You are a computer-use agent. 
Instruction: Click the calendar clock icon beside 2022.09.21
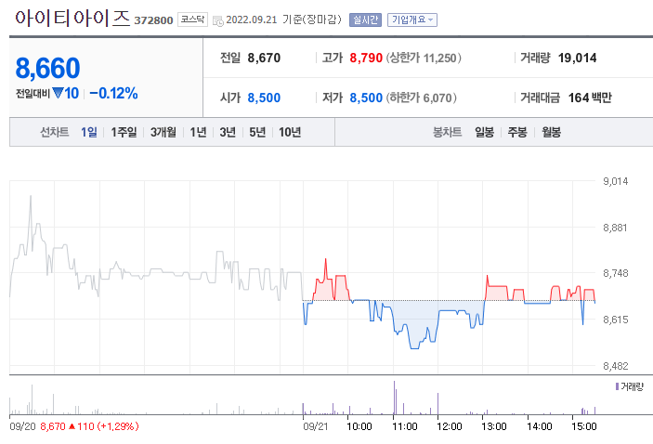pos(217,20)
